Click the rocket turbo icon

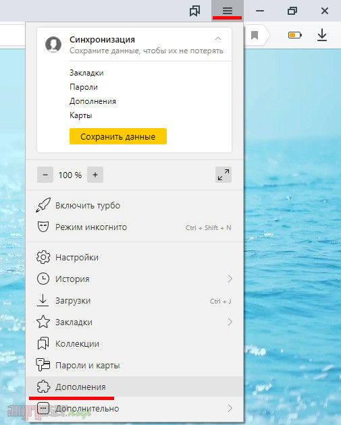tap(43, 205)
